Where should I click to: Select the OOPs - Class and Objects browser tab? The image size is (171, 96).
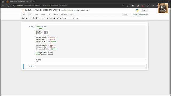(x=19, y=2)
